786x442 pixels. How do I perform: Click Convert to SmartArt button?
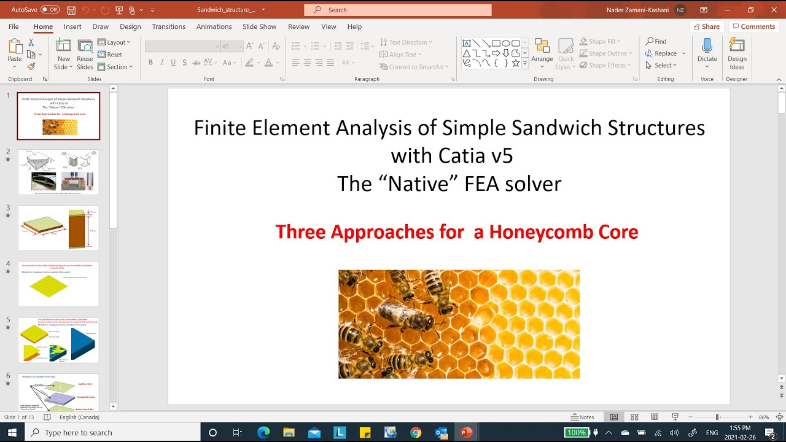pyautogui.click(x=415, y=67)
